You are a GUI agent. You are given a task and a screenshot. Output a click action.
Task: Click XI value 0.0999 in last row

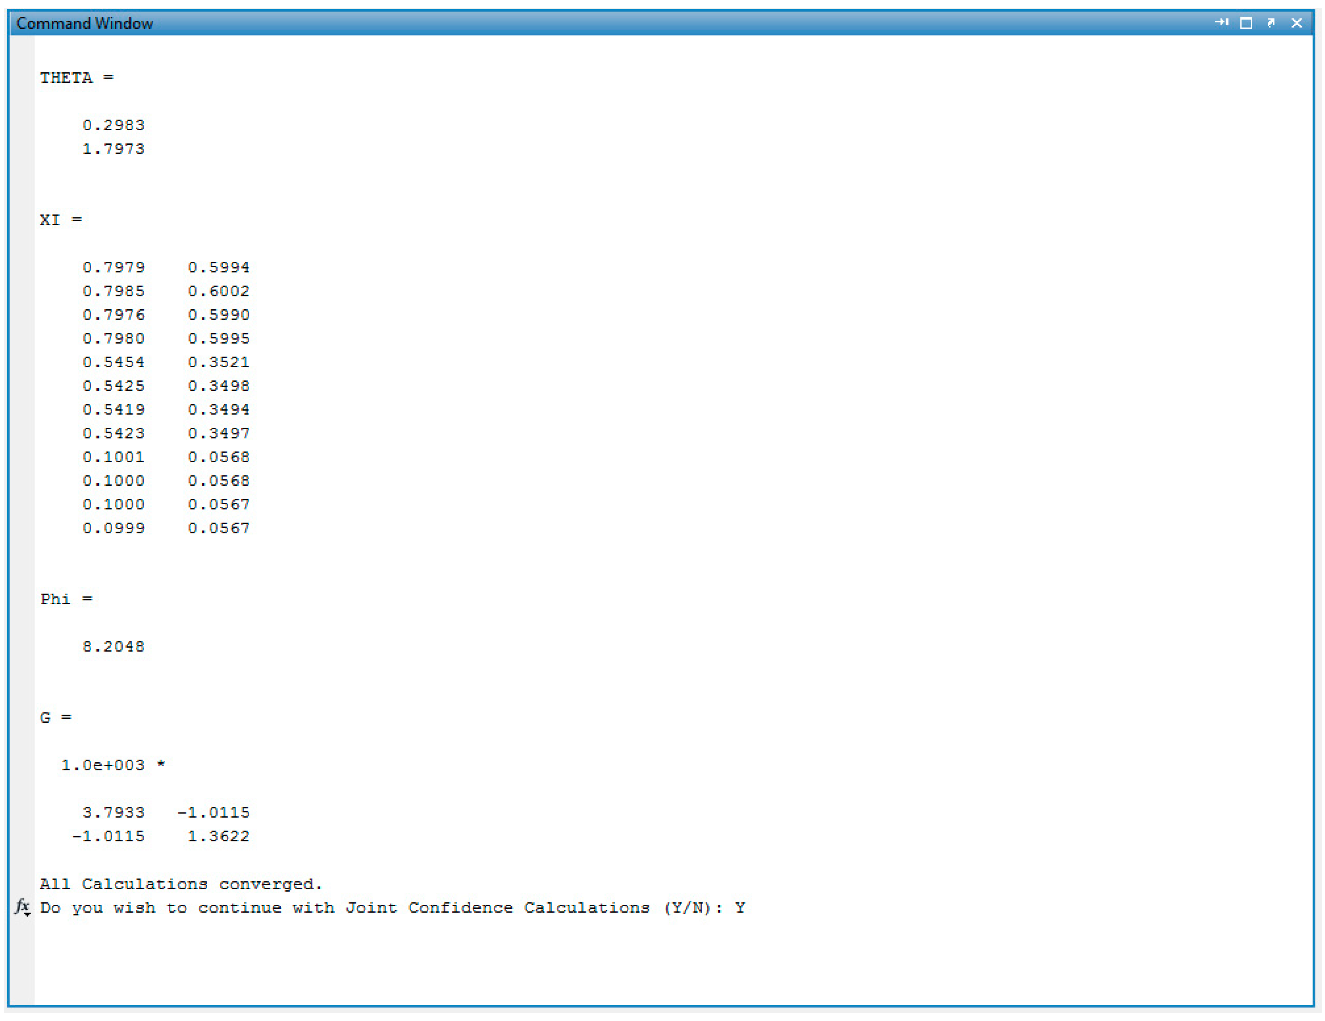[x=113, y=528]
